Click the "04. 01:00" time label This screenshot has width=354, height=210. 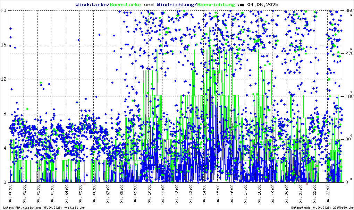pyautogui.click(x=24, y=194)
